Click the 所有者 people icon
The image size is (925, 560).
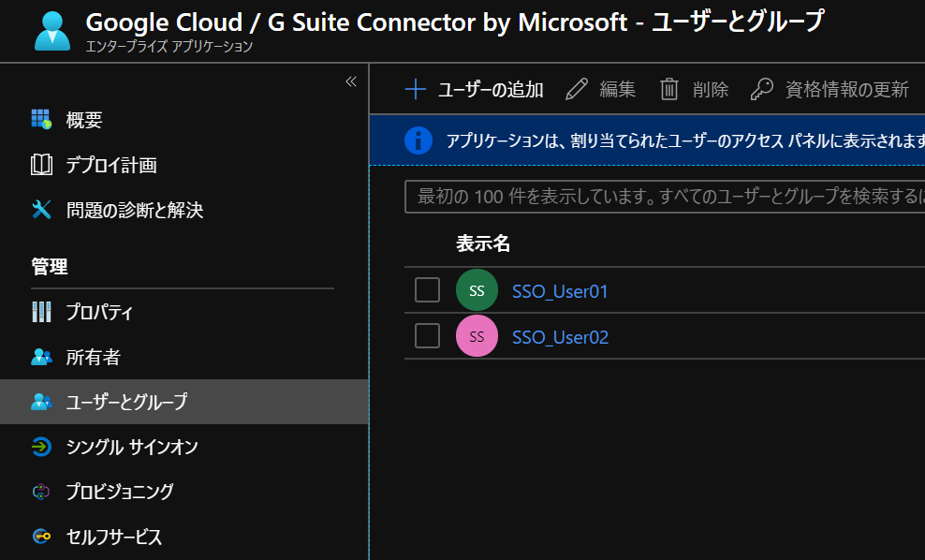(x=41, y=357)
